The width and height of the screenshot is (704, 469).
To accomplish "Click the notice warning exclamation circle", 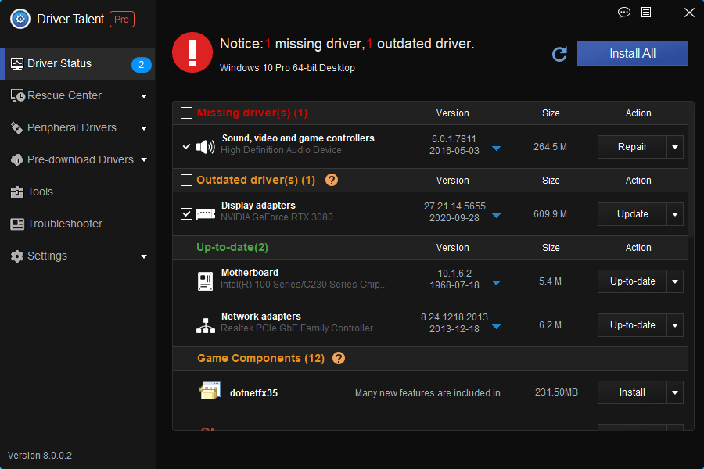I will [x=192, y=52].
